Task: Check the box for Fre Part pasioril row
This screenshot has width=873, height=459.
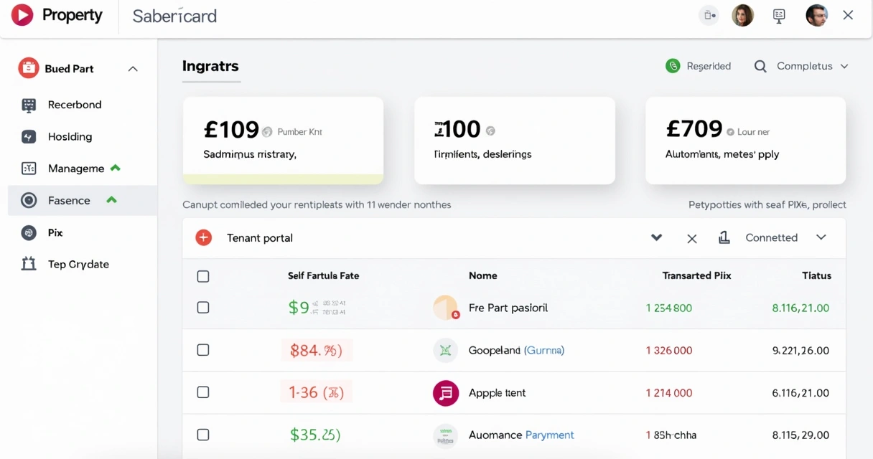Action: coord(203,308)
